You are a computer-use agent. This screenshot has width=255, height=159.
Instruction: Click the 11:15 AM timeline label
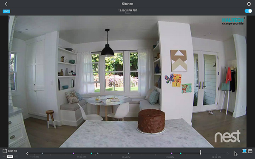click(35, 157)
